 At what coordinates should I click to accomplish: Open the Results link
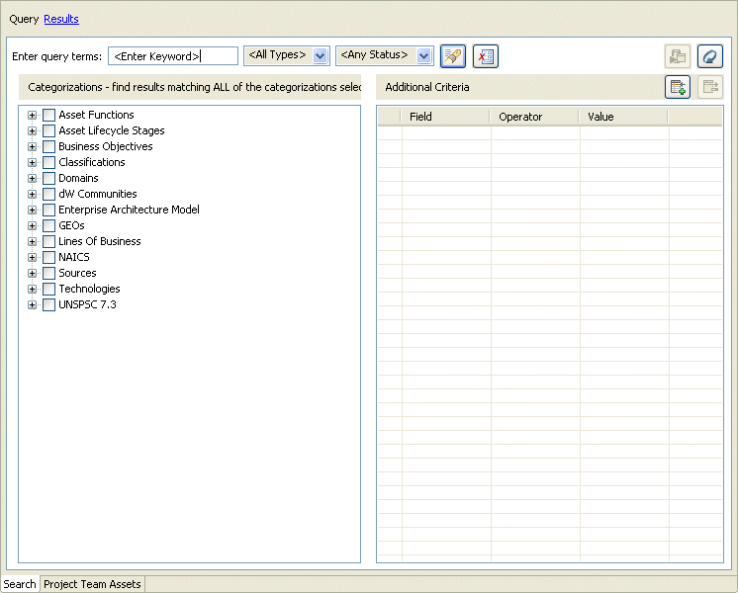(61, 19)
